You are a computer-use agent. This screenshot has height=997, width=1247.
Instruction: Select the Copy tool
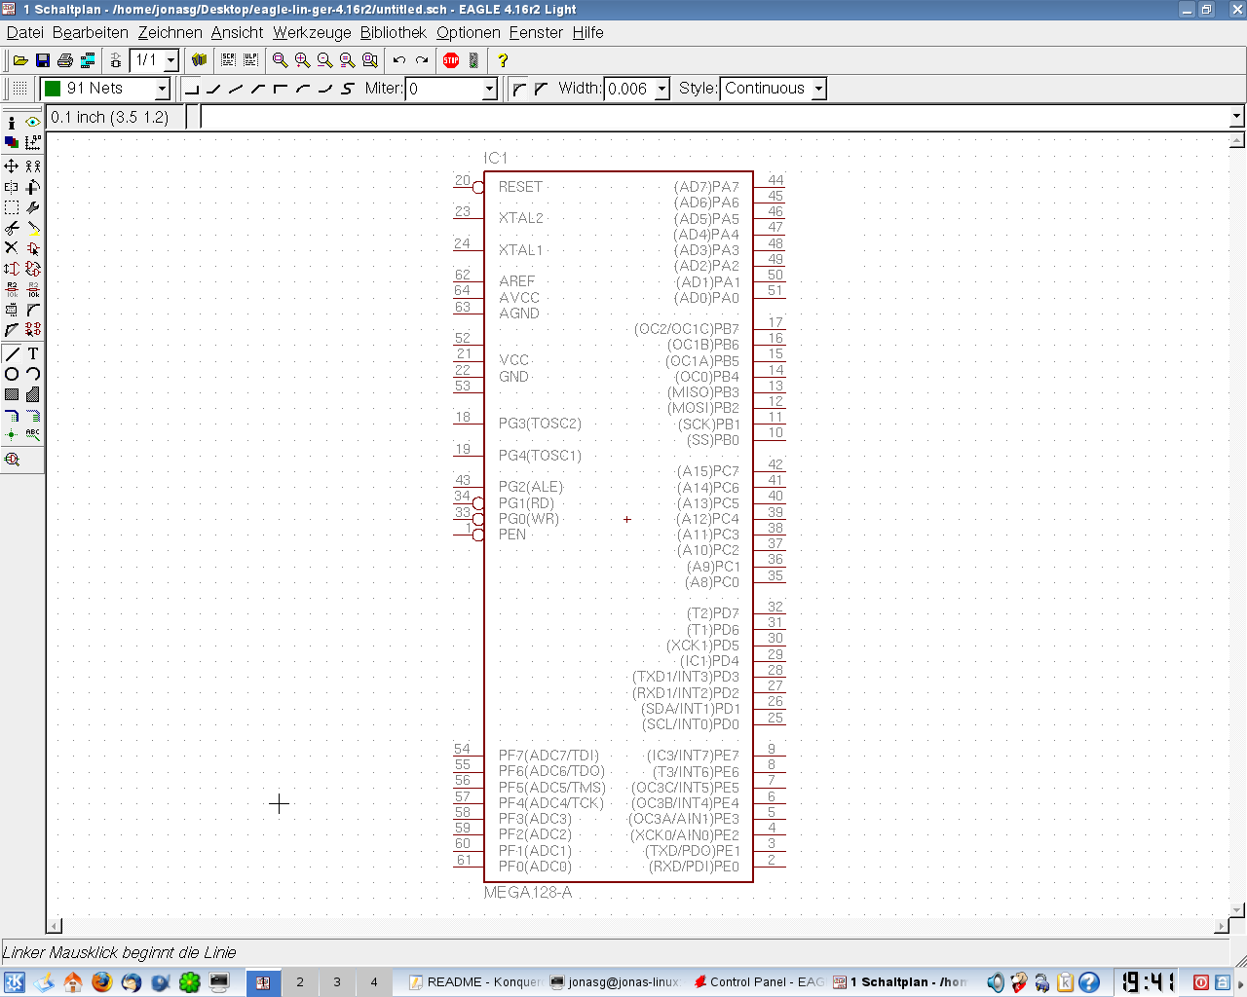coord(33,166)
